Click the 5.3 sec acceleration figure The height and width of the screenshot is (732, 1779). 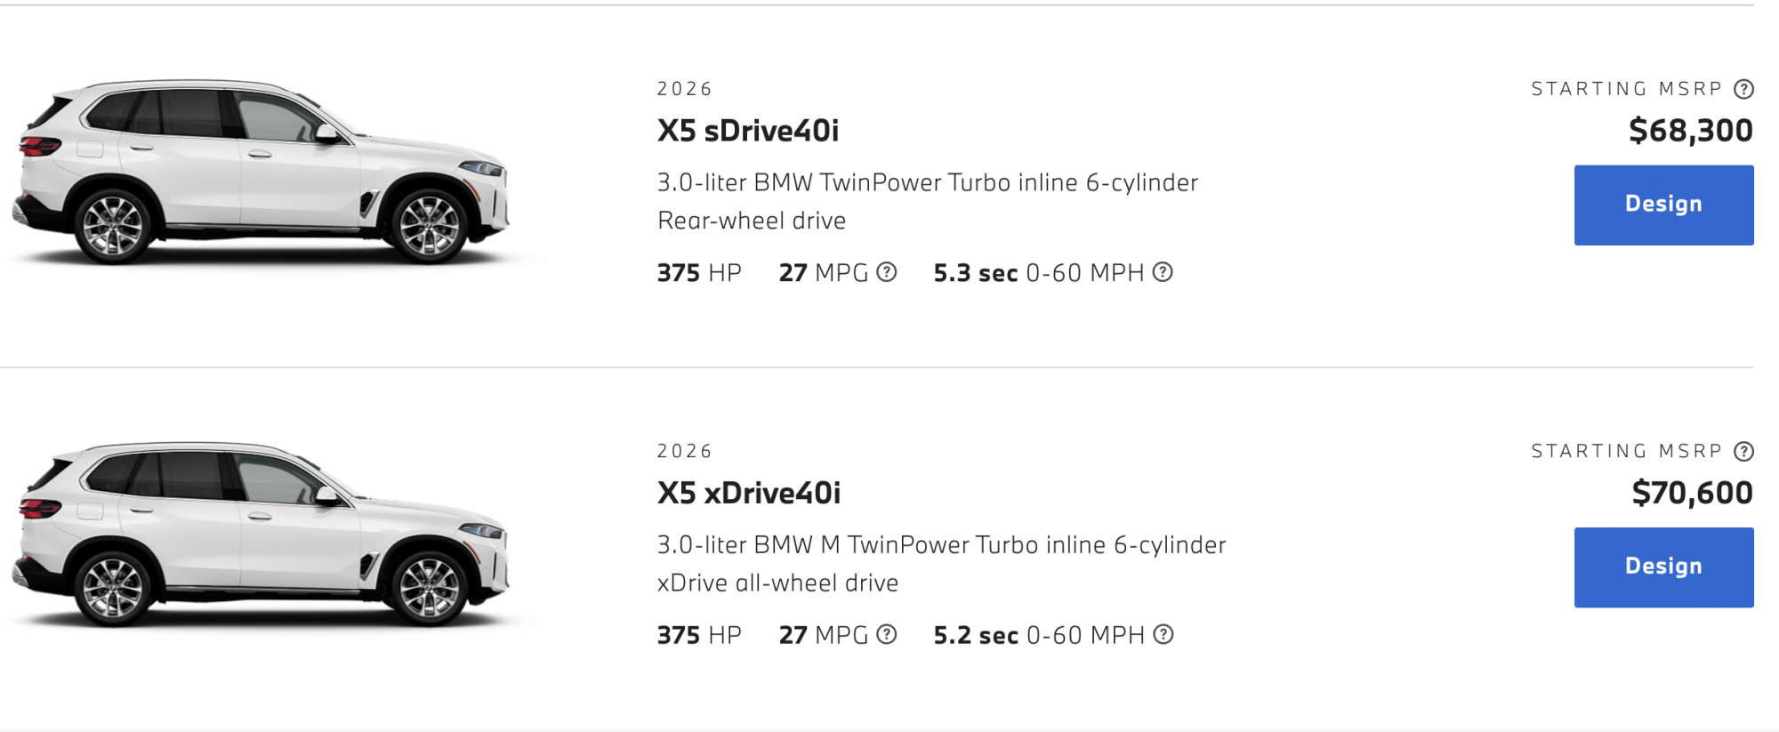(975, 273)
